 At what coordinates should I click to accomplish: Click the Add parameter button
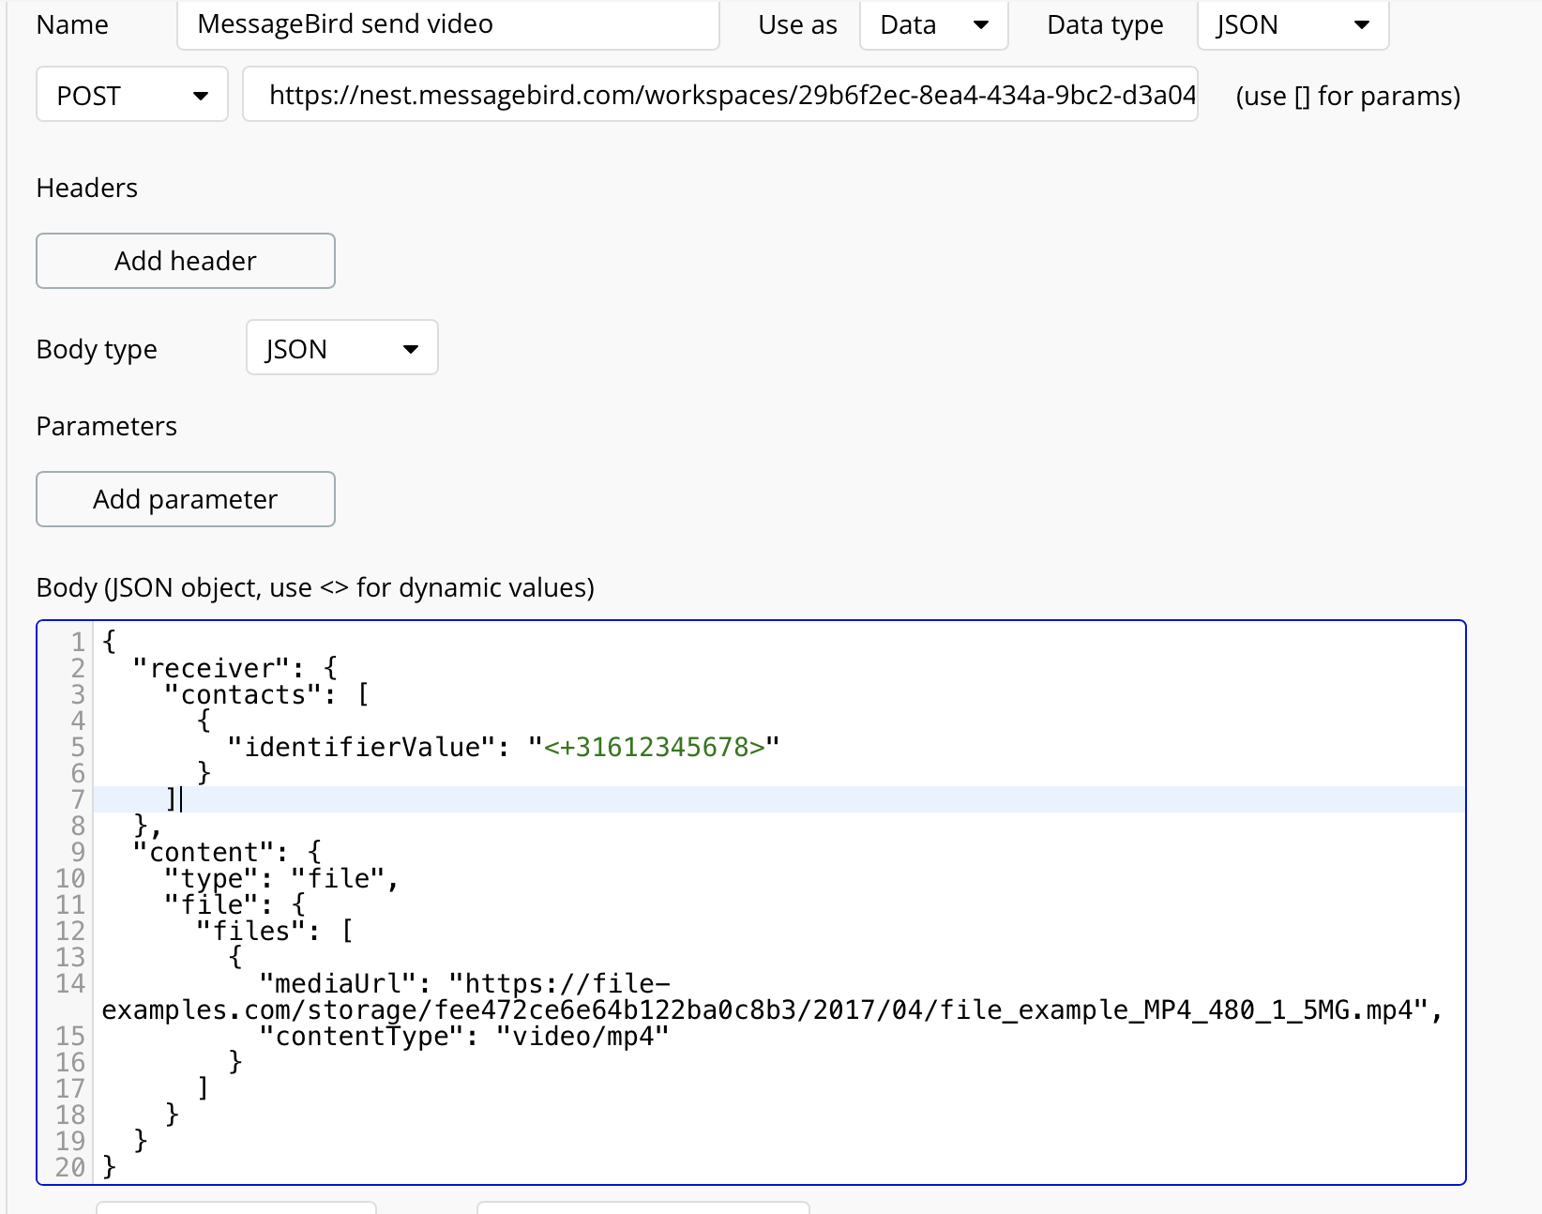186,499
